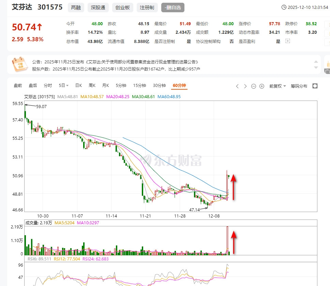The image size is (330, 286).
Task: Click the current price 50.74
Action: pyautogui.click(x=27, y=27)
